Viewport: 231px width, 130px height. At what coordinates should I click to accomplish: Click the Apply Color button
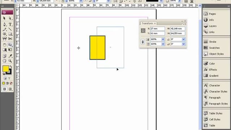click(4, 83)
